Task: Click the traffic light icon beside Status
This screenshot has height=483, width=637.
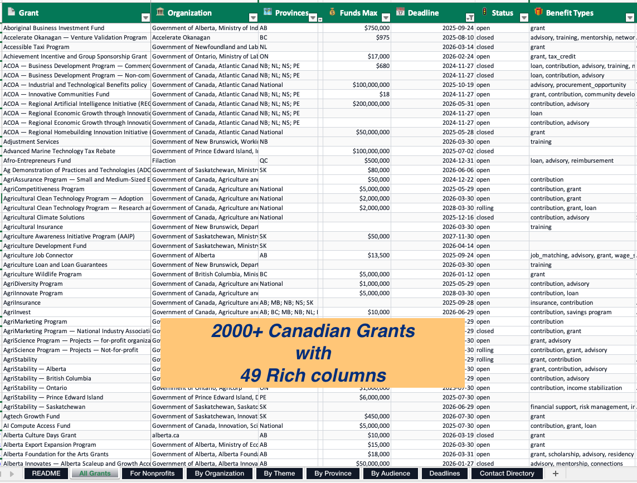Action: coord(485,12)
